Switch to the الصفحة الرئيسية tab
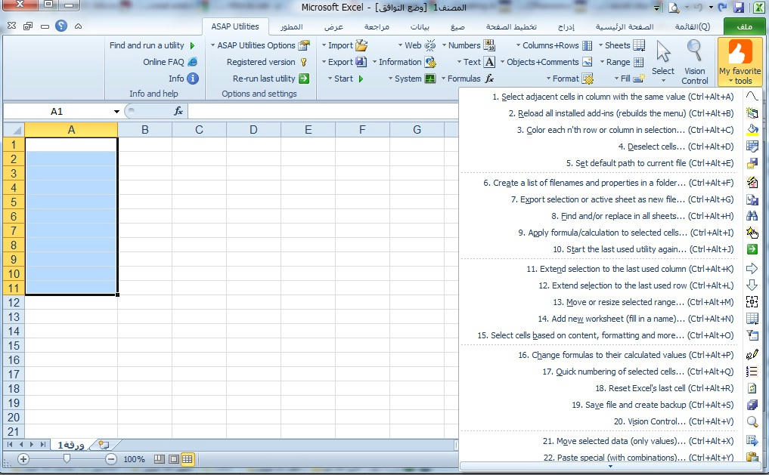Viewport: 769px width, 475px height. [x=625, y=26]
